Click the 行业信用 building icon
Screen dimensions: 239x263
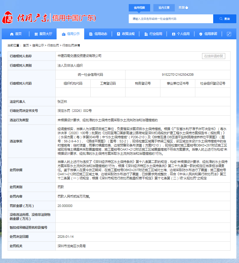pyautogui.click(x=146, y=34)
